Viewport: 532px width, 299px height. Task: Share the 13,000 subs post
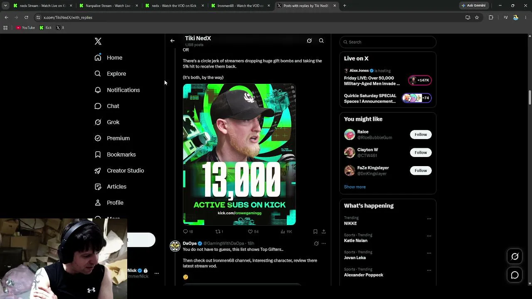[x=324, y=232]
